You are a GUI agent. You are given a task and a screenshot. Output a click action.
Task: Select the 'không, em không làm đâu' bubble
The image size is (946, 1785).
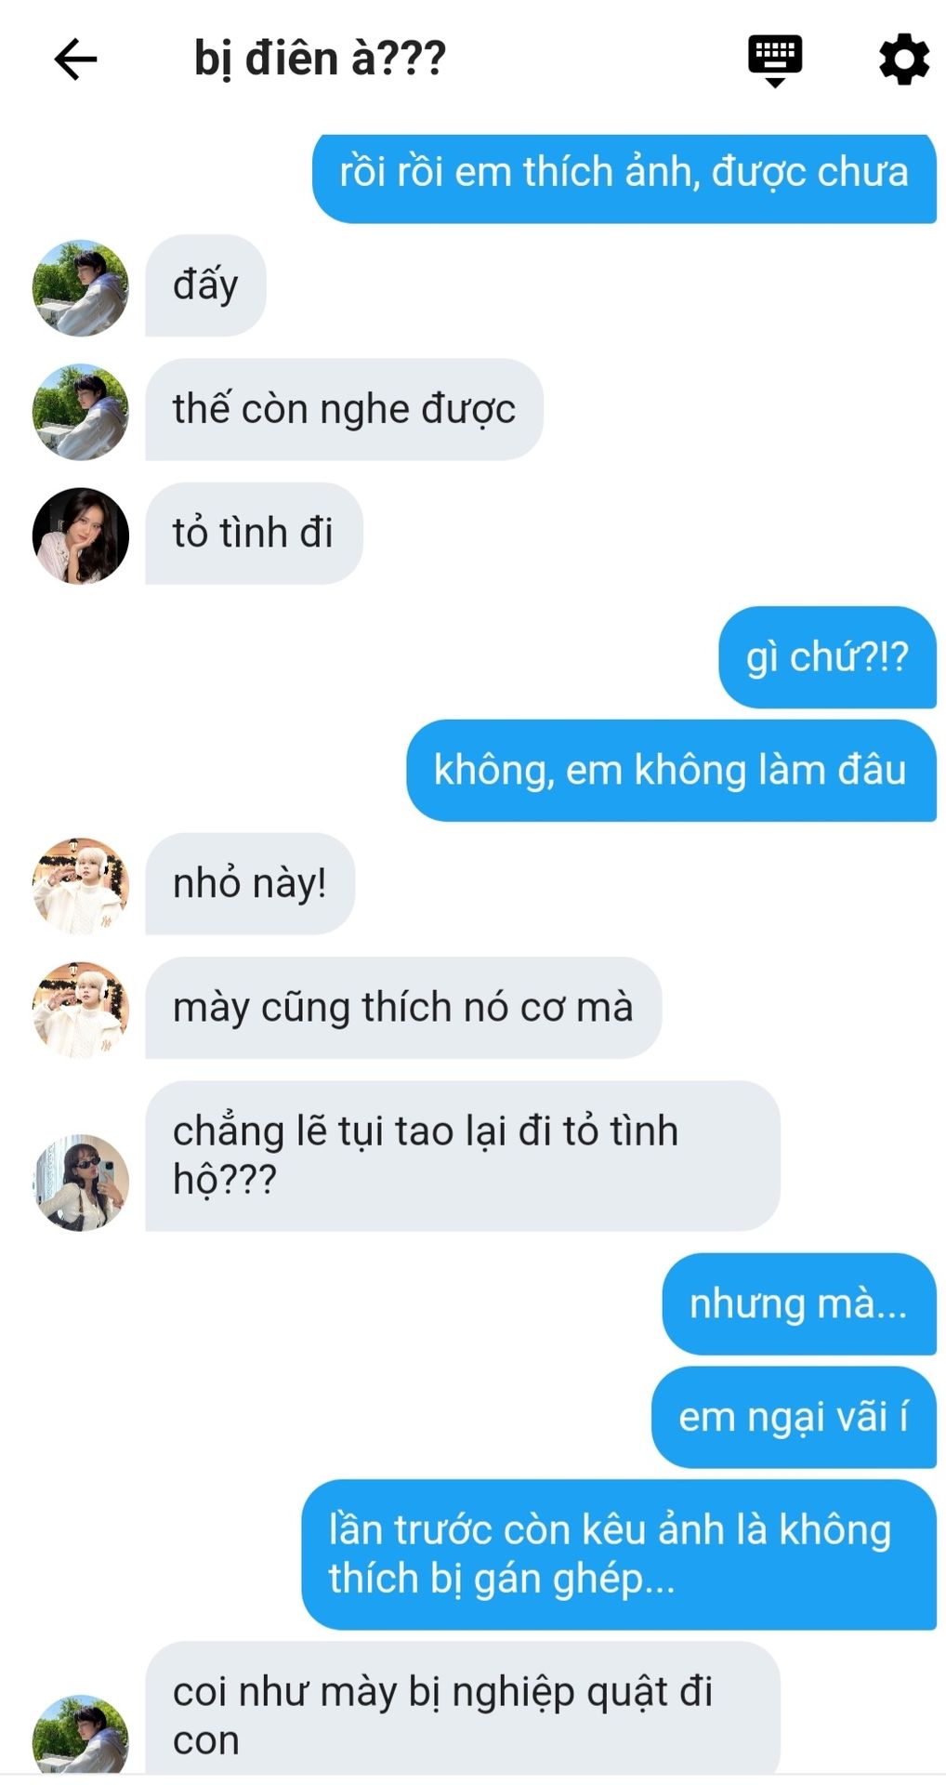pyautogui.click(x=671, y=771)
